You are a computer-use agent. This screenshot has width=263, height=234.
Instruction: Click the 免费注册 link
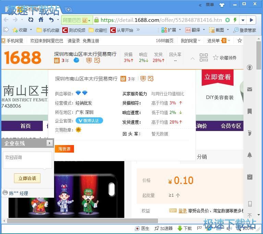point(91,41)
